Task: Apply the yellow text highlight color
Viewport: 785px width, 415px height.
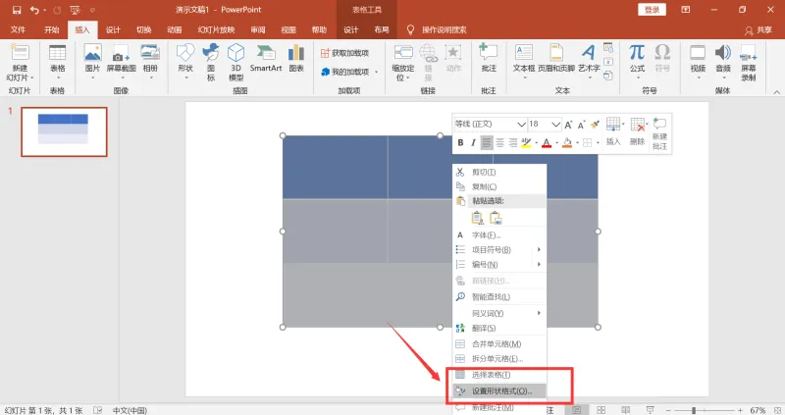Action: [526, 143]
